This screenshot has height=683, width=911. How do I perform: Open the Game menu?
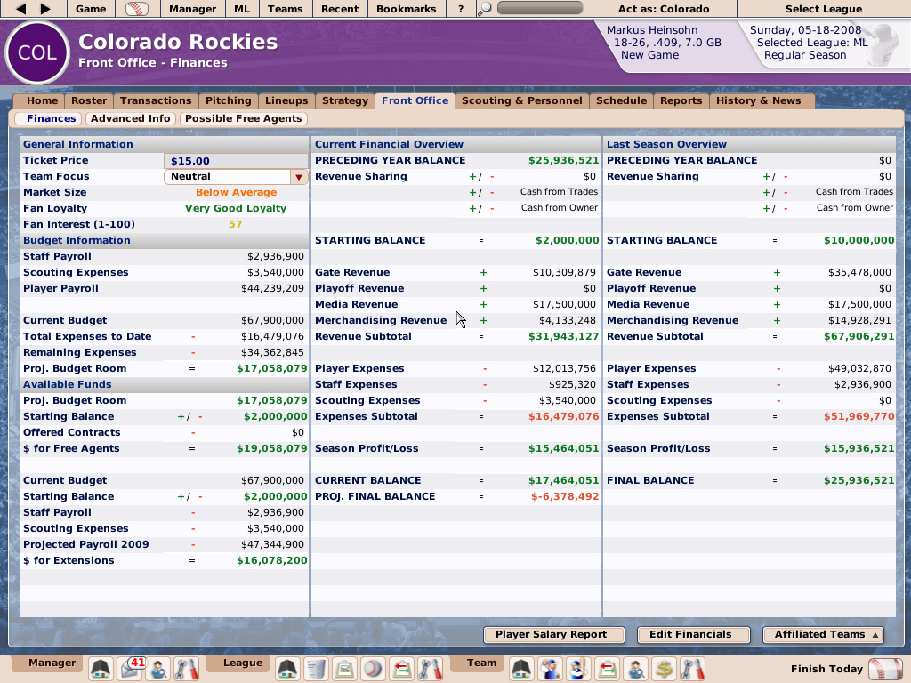click(92, 9)
